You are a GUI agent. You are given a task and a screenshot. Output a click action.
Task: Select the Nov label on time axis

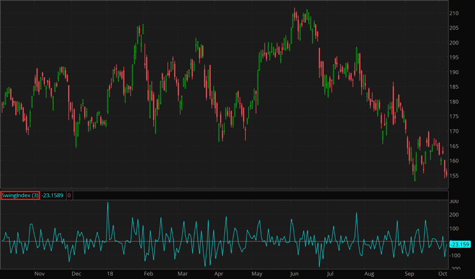click(40, 274)
